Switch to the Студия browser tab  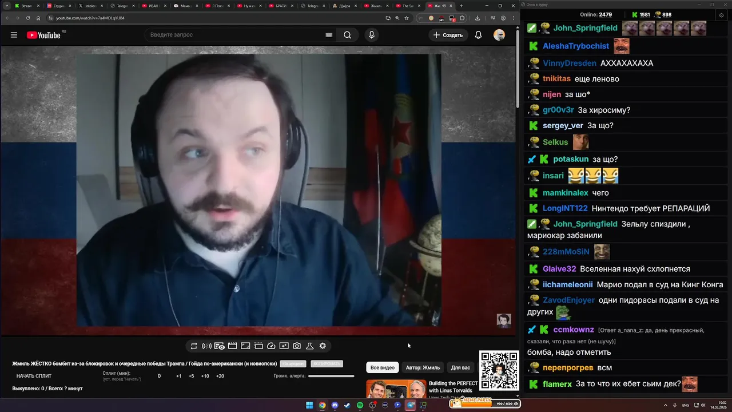tap(59, 6)
